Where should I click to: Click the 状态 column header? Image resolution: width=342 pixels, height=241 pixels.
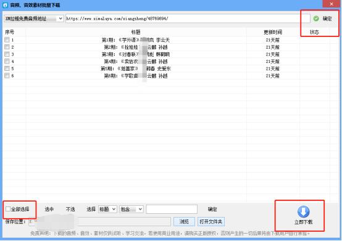[314, 32]
